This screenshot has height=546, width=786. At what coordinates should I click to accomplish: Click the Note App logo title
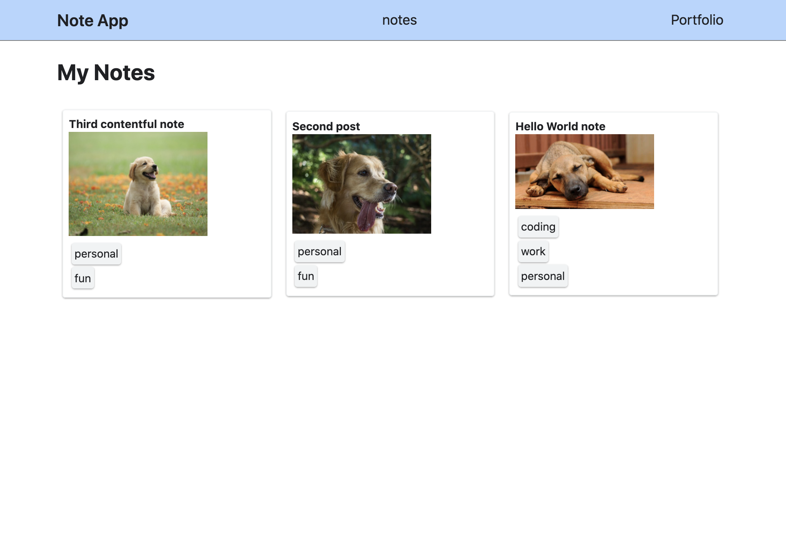(x=93, y=20)
